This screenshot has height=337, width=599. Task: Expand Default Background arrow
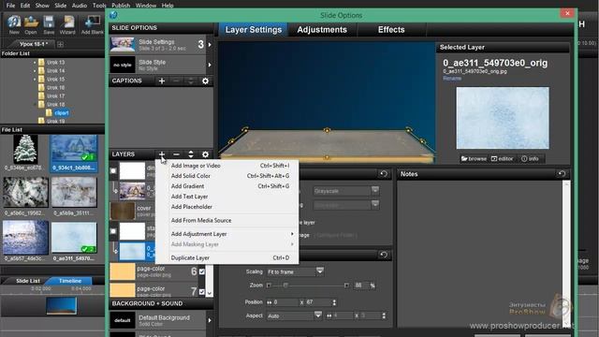click(210, 320)
